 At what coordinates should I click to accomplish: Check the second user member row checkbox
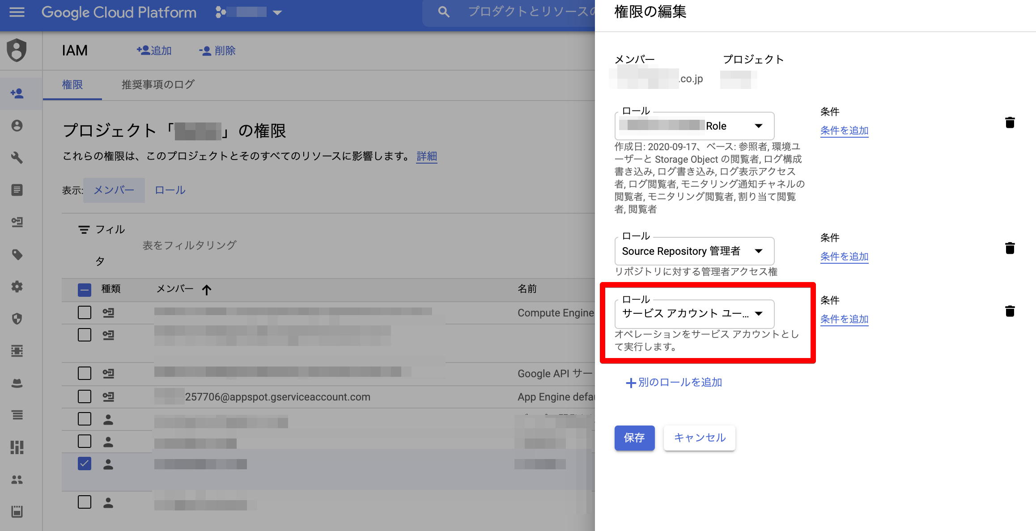(x=85, y=441)
